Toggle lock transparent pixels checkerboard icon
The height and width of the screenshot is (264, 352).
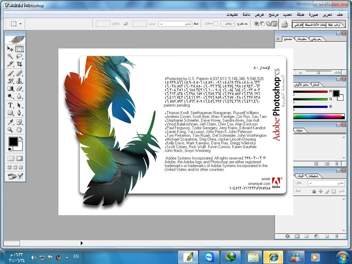tap(333, 191)
